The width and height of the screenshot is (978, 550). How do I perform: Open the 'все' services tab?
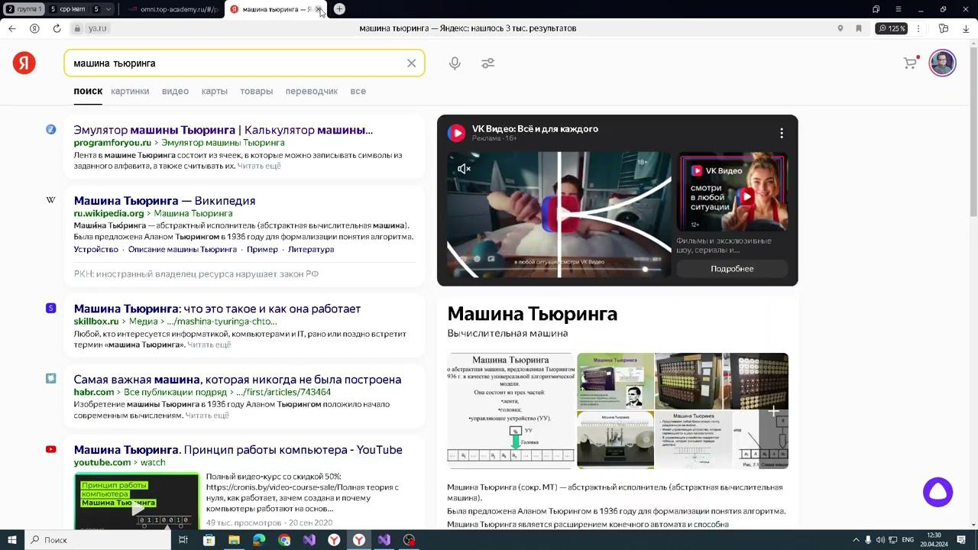pos(358,91)
